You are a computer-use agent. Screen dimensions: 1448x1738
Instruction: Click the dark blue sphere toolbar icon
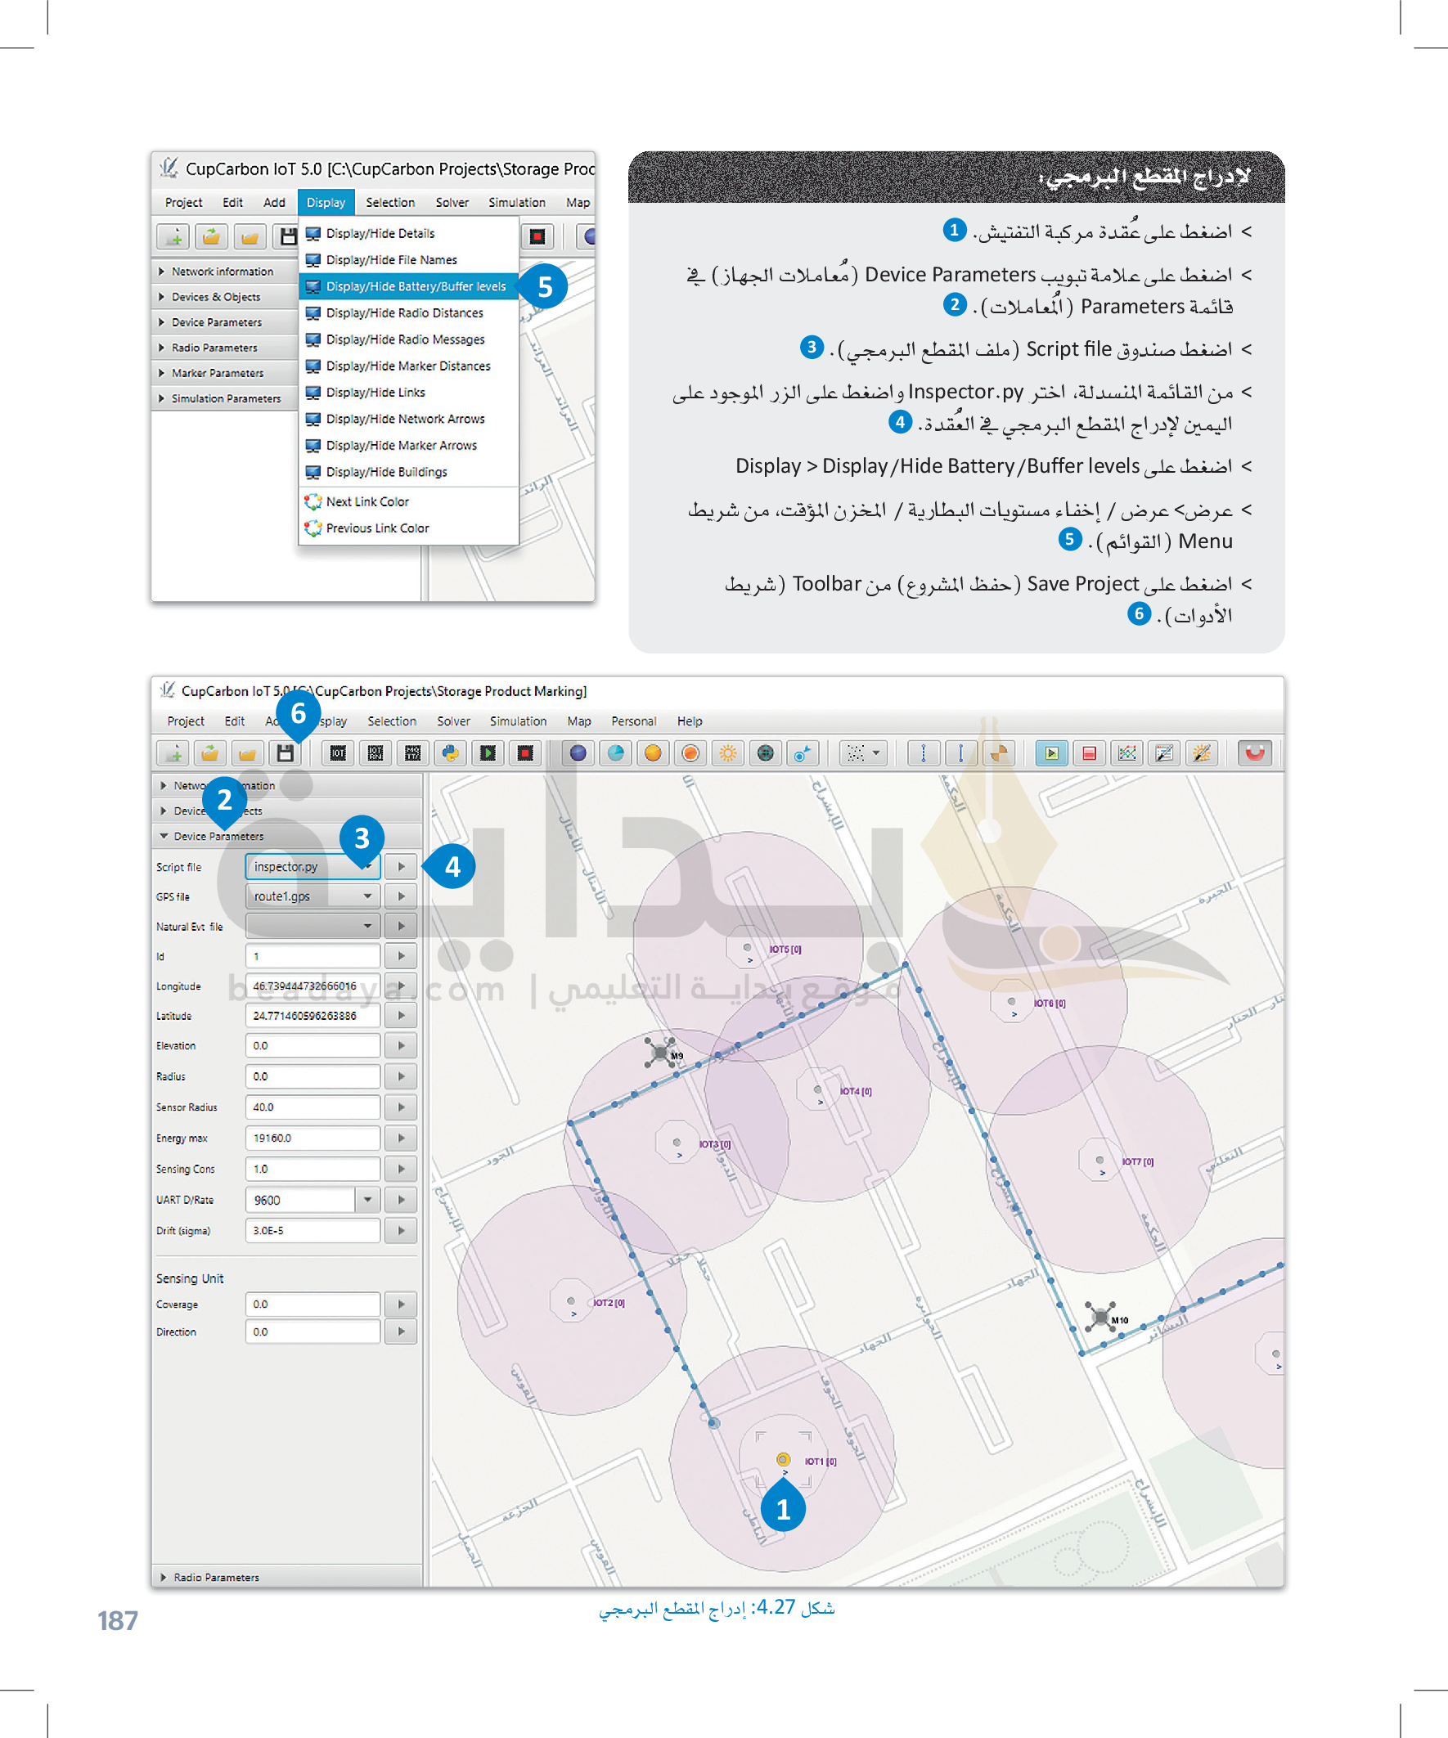[x=578, y=753]
